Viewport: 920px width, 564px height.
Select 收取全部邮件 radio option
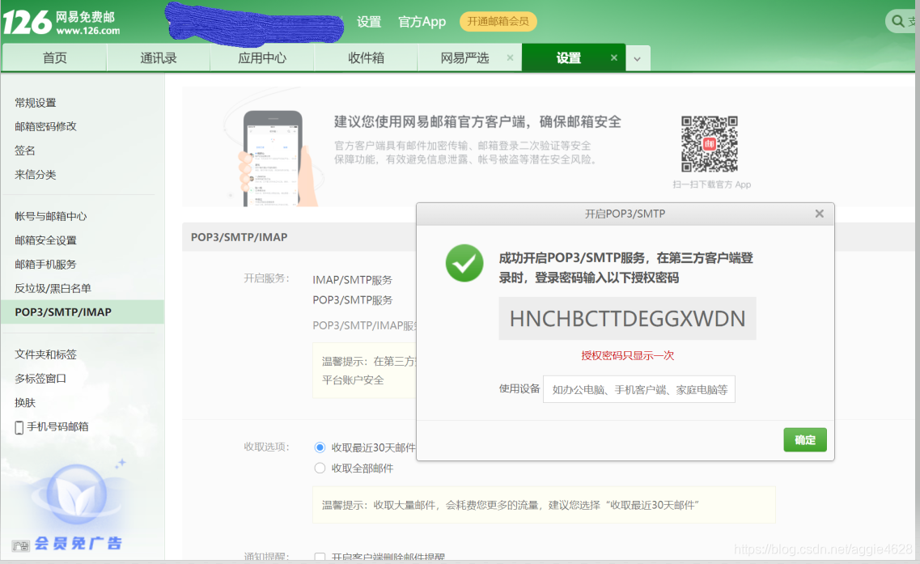coord(320,468)
